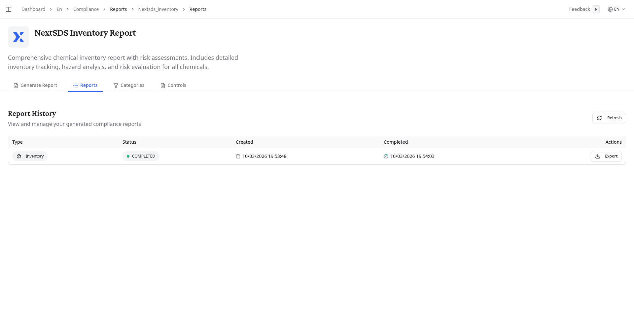The image size is (634, 328).
Task: Open the Dashboard breadcrumb link
Action: click(33, 9)
